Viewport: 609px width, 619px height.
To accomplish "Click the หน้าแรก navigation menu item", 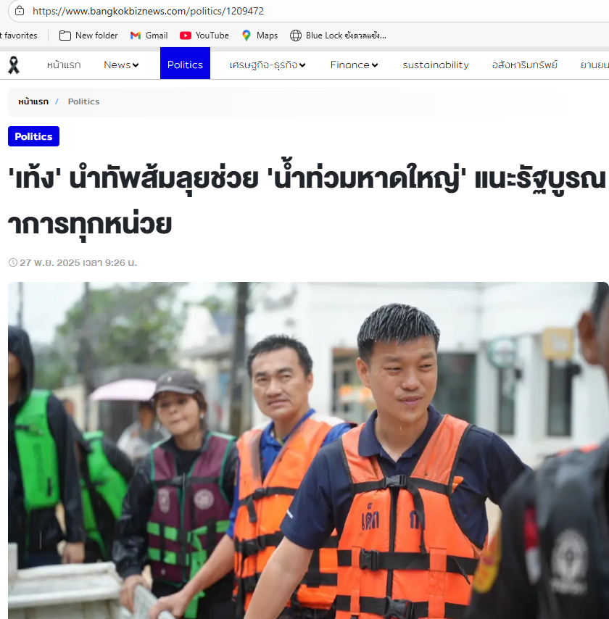I will tap(64, 65).
